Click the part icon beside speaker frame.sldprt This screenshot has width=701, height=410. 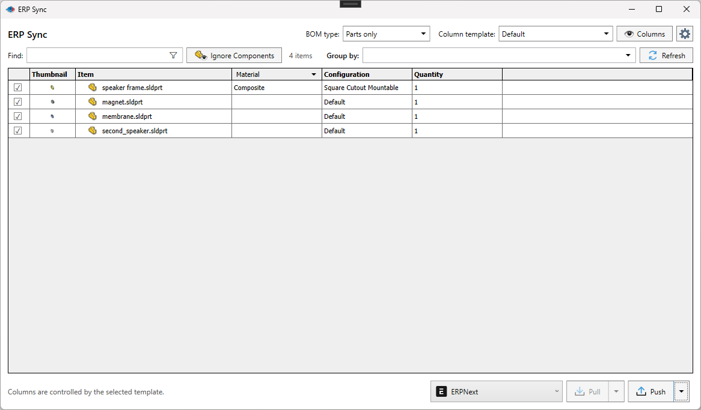93,88
